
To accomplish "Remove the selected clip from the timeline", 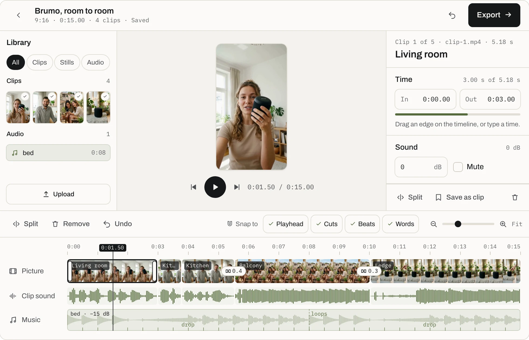I will tap(71, 224).
